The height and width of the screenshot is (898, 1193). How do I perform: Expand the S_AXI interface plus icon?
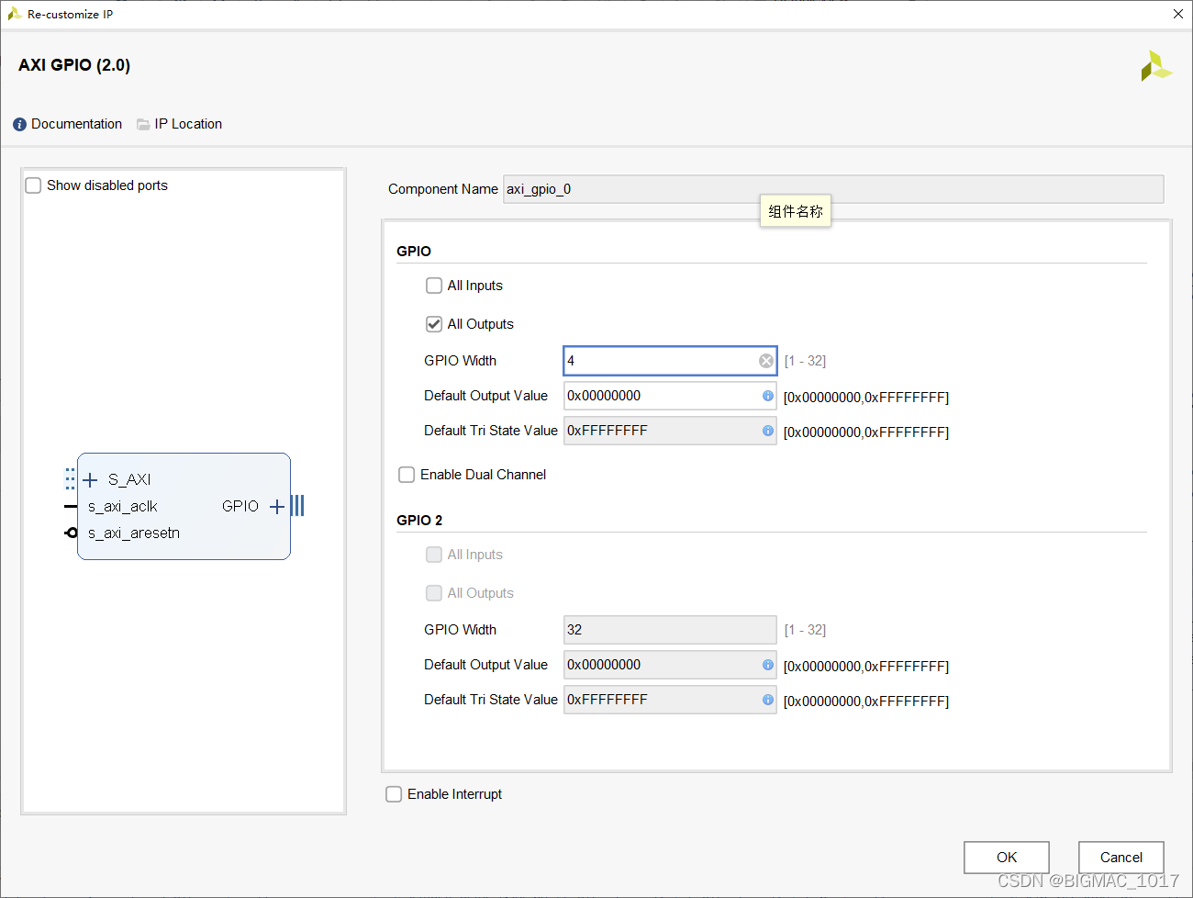tap(90, 479)
